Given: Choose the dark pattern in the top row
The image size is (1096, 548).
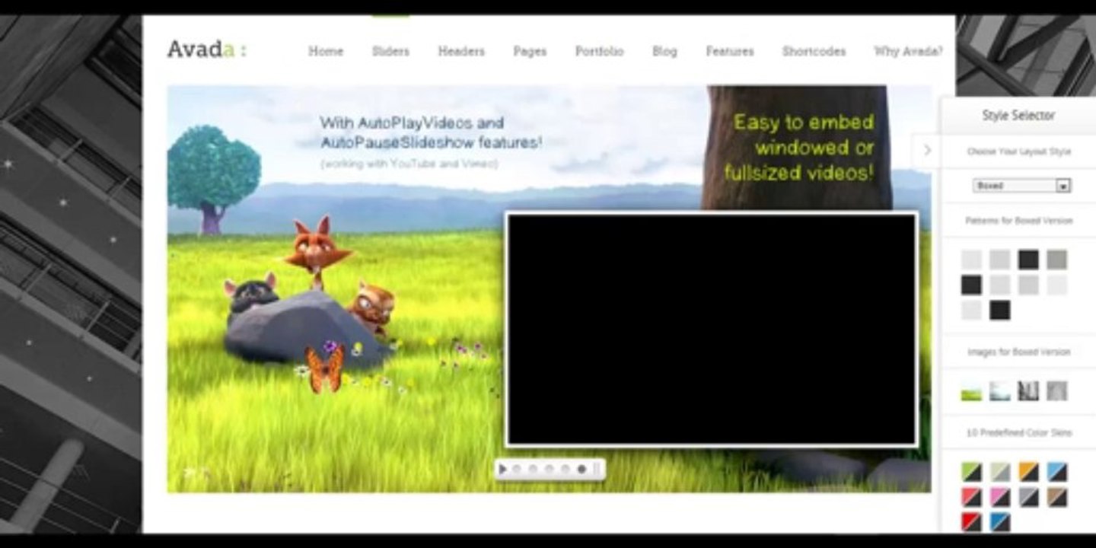Looking at the screenshot, I should pyautogui.click(x=1028, y=260).
